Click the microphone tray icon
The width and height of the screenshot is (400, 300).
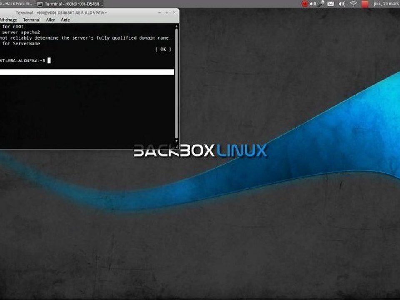tap(321, 4)
